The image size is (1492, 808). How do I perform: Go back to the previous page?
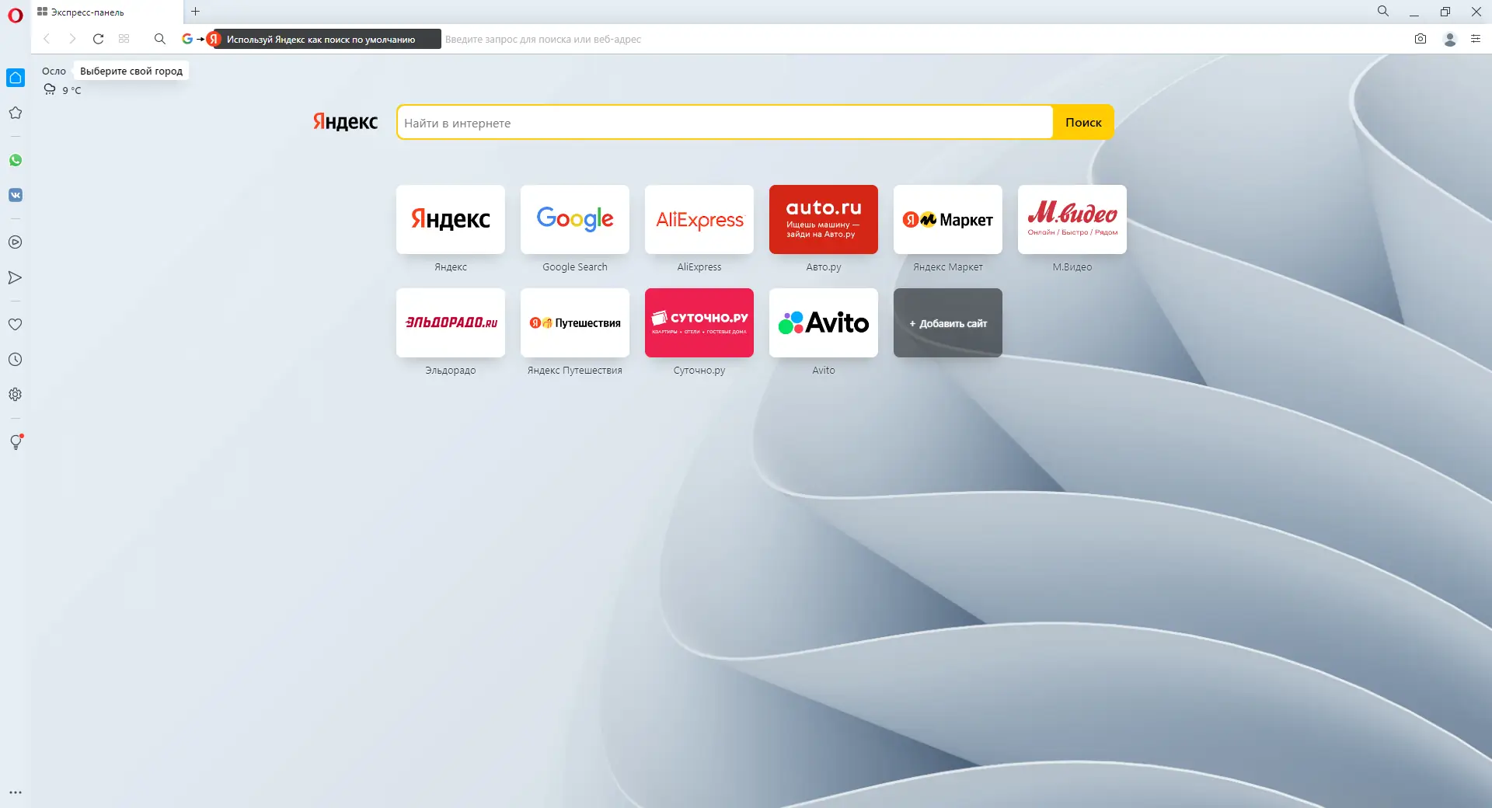[47, 39]
